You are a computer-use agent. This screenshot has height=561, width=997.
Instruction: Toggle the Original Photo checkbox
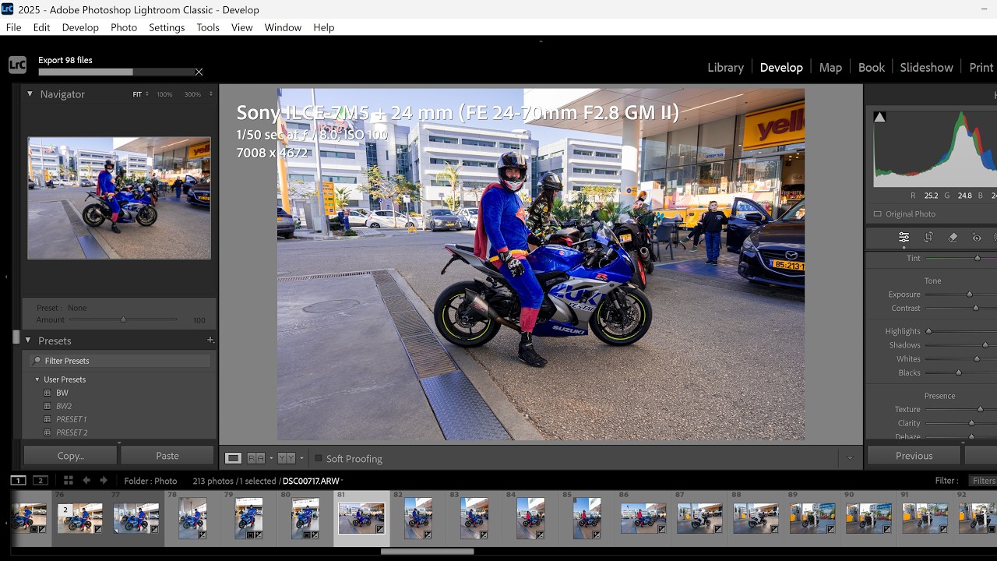[878, 214]
